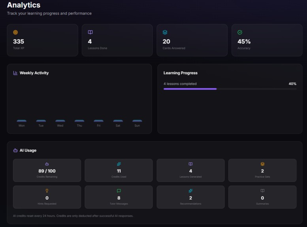Image resolution: width=307 pixels, height=227 pixels.
Task: Click the Sat activity bar
Action: pos(118,121)
